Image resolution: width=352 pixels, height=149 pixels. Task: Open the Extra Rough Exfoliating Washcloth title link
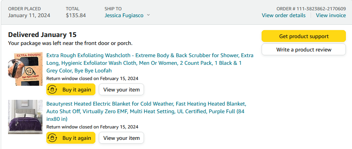150,63
